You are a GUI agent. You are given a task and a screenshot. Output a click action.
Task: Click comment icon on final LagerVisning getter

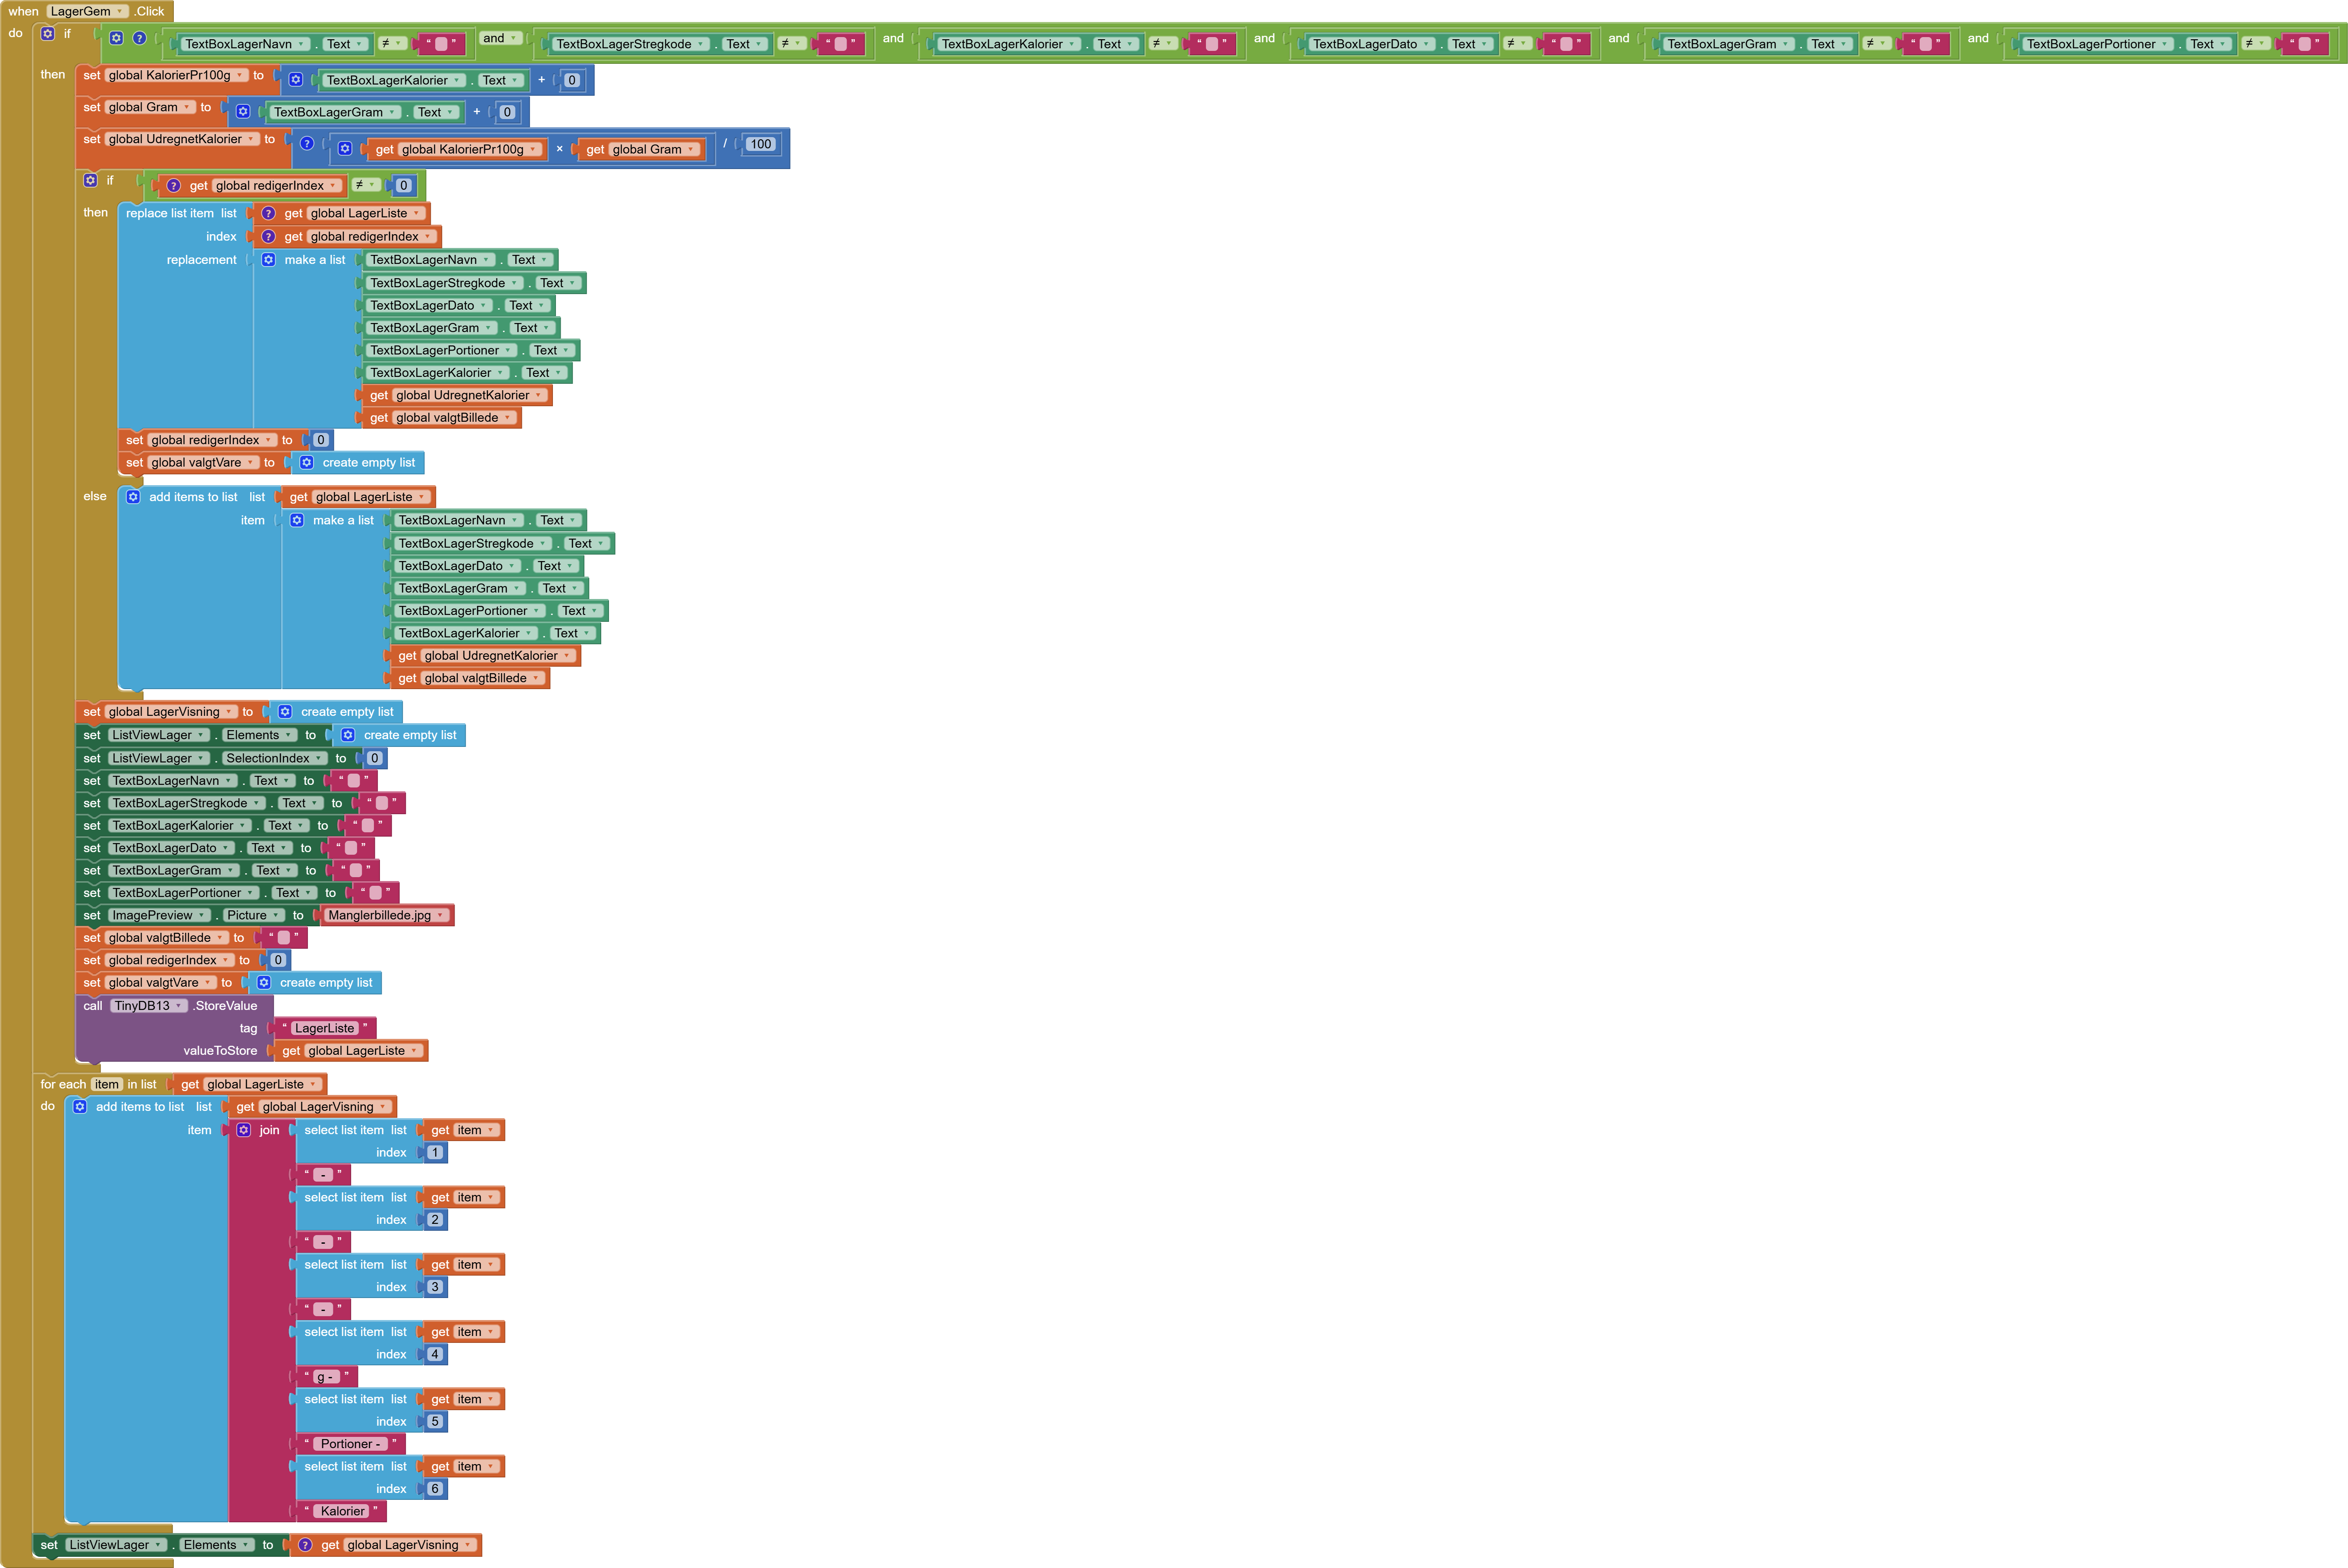[x=305, y=1545]
